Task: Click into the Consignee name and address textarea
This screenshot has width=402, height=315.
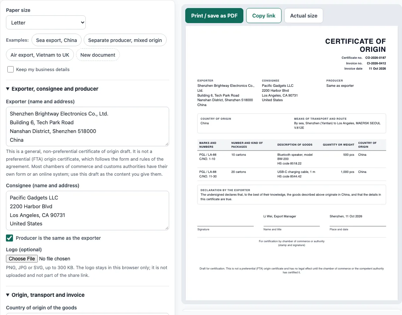Action: (88, 210)
